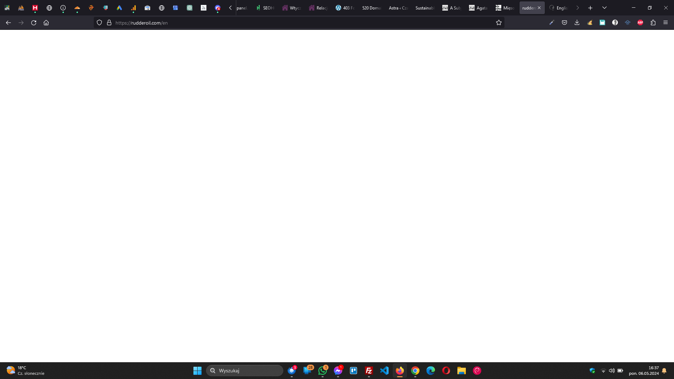Screen dimensions: 674x379
Task: Switch to the '403 Fo' WordPress tab
Action: (345, 8)
